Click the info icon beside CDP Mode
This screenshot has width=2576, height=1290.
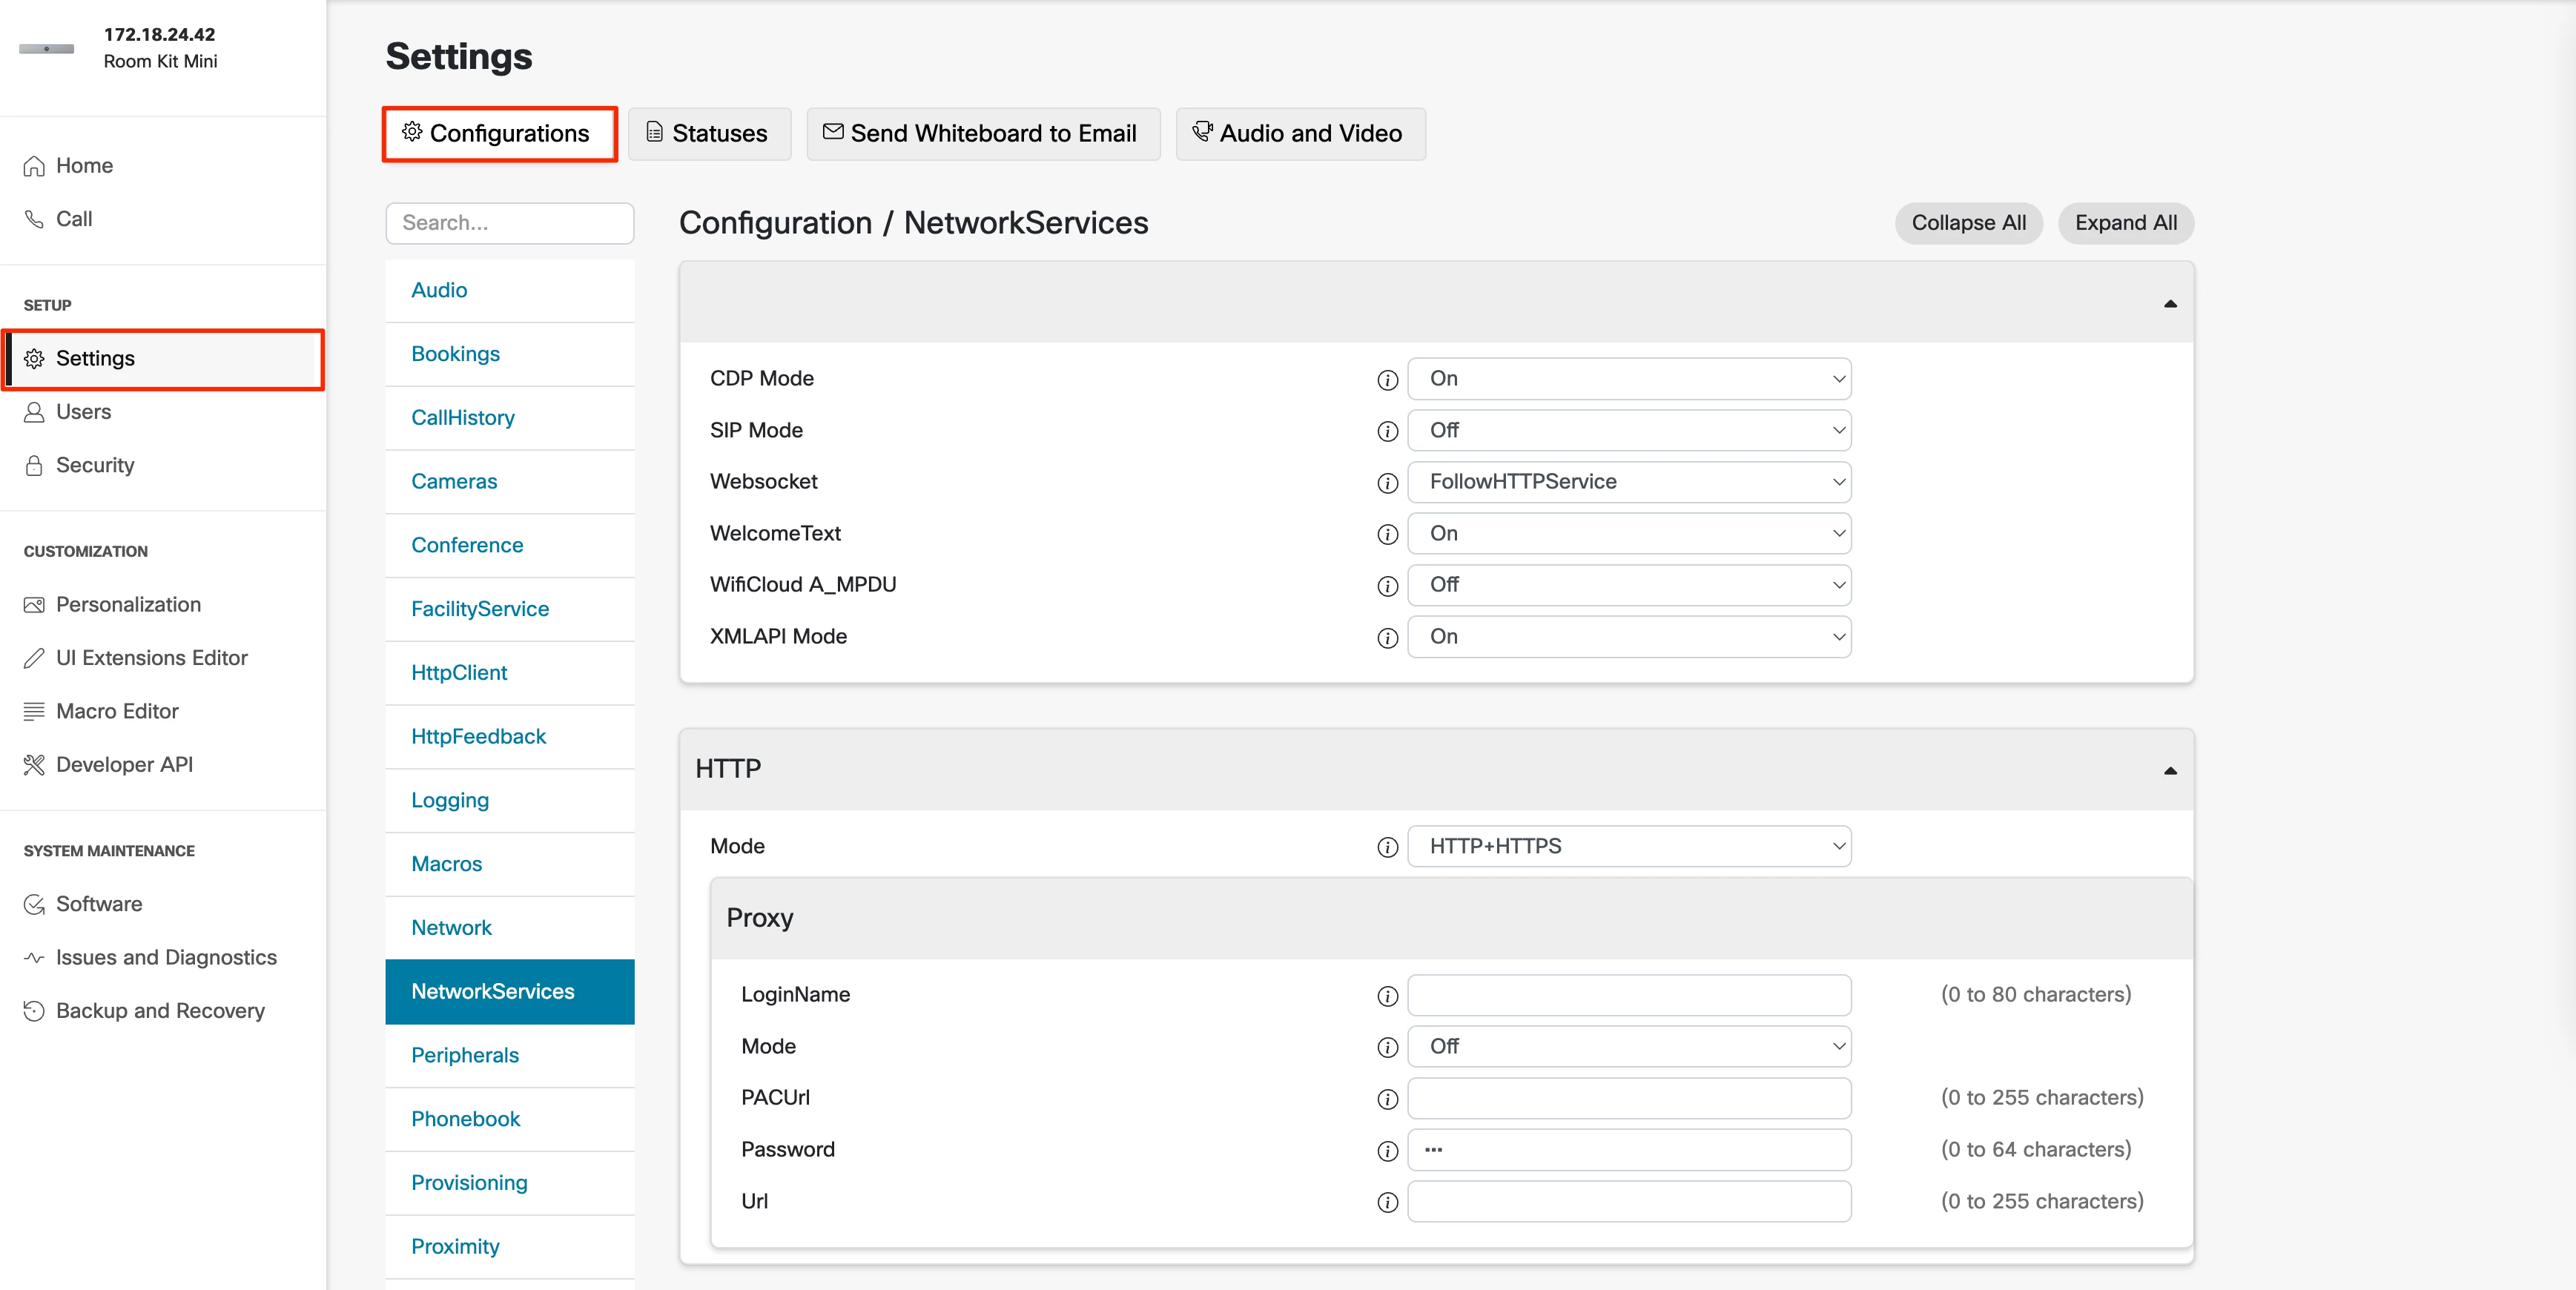click(x=1387, y=380)
